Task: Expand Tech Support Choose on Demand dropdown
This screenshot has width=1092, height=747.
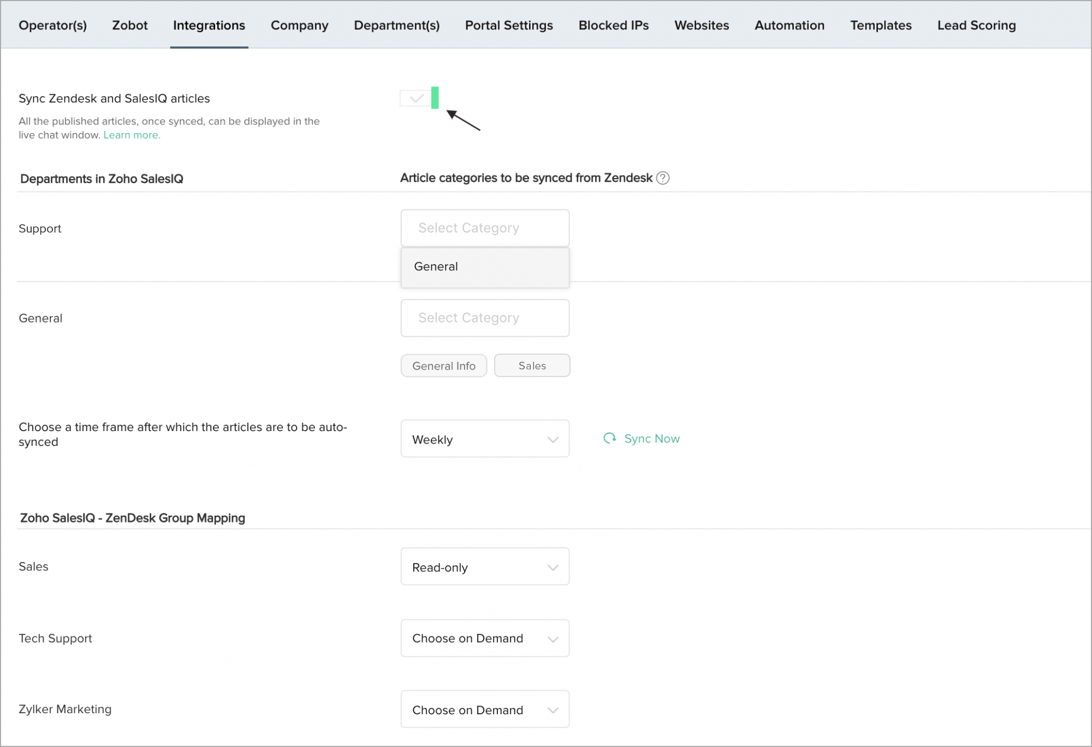Action: (484, 638)
